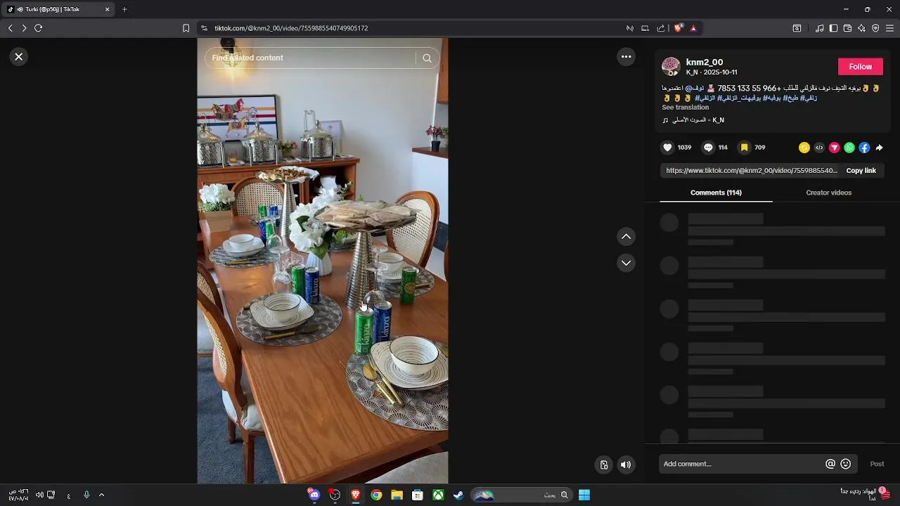Go to the previous video with up chevron
Viewport: 900px width, 506px height.
626,237
